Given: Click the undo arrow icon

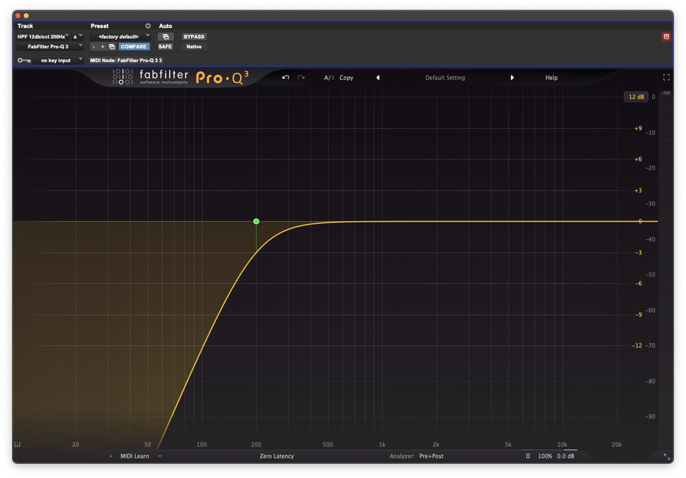Looking at the screenshot, I should click(x=285, y=77).
